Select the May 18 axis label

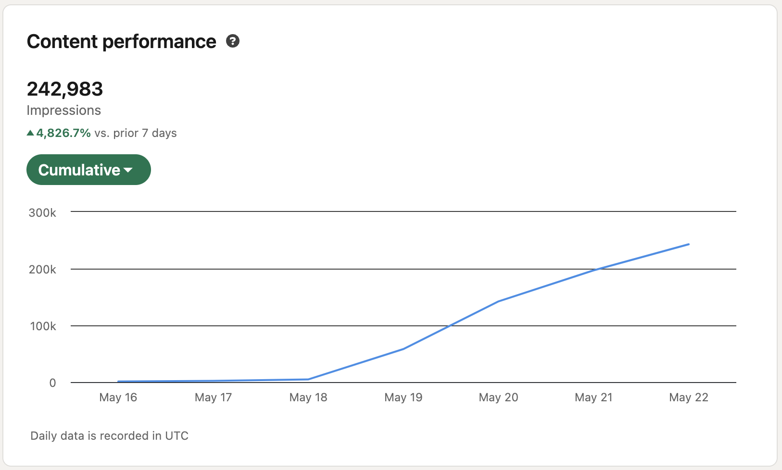pos(308,397)
